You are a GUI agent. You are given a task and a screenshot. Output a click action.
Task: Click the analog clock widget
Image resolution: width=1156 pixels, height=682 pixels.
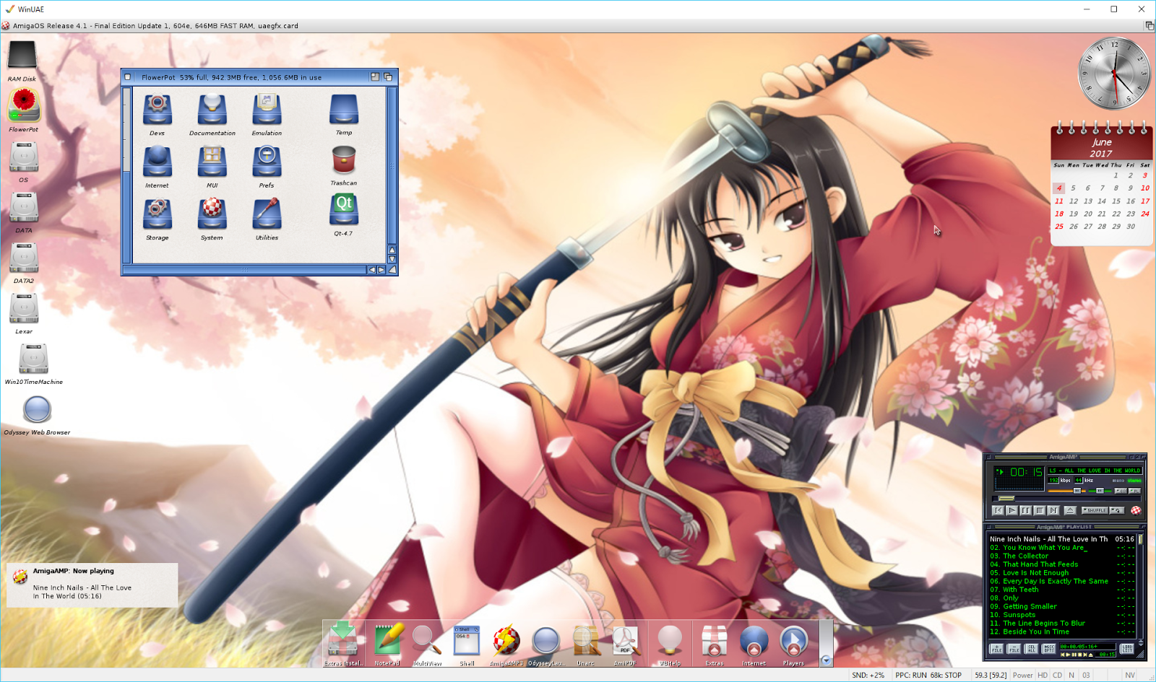1114,73
